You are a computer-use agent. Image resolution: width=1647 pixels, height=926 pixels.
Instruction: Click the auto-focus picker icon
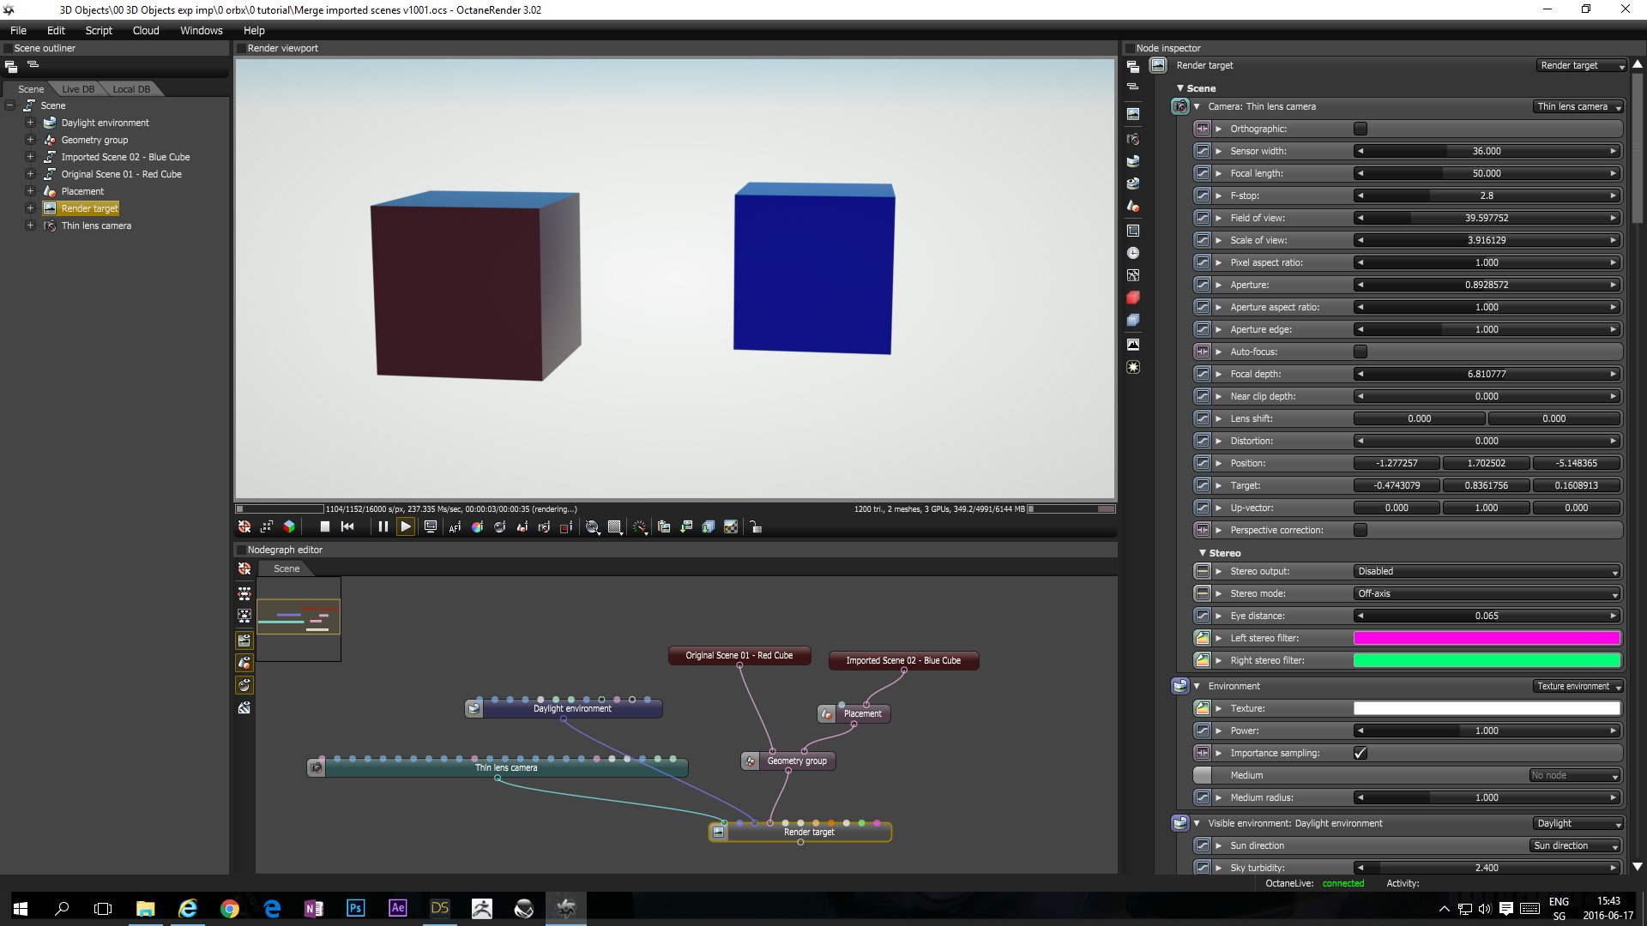point(455,527)
